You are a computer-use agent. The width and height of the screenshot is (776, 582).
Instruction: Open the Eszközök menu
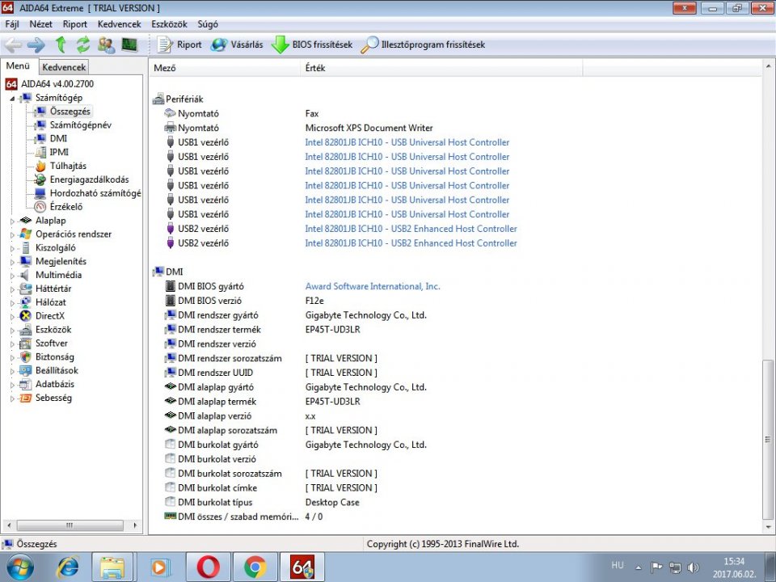[x=169, y=24]
